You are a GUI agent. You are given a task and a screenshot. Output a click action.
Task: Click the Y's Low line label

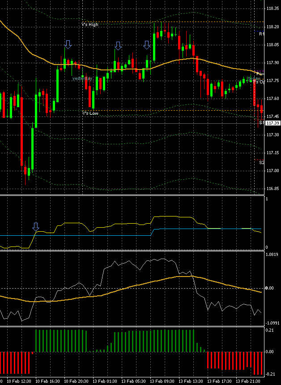(x=90, y=113)
